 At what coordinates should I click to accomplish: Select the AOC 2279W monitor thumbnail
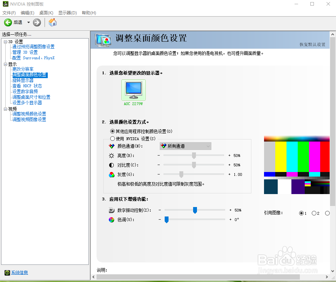tap(133, 90)
